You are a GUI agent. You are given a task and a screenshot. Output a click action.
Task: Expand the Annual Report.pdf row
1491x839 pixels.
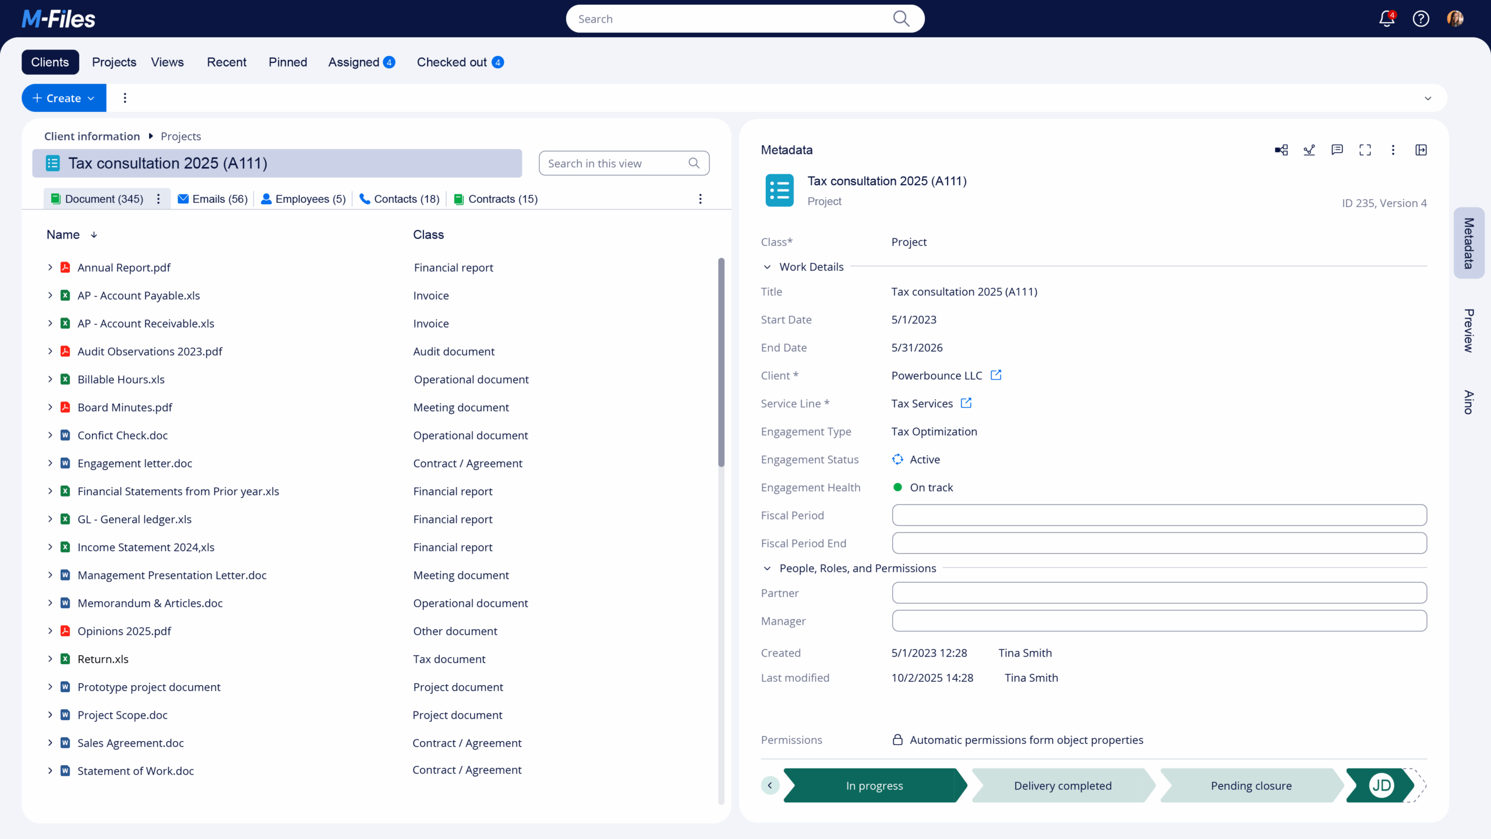50,267
